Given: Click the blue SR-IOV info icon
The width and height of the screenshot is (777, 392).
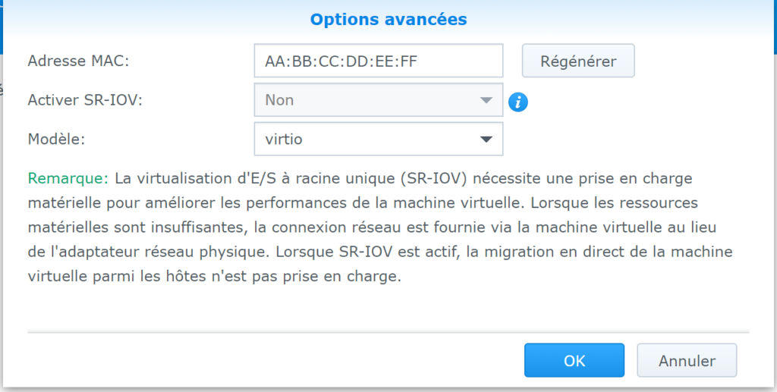Looking at the screenshot, I should point(518,102).
